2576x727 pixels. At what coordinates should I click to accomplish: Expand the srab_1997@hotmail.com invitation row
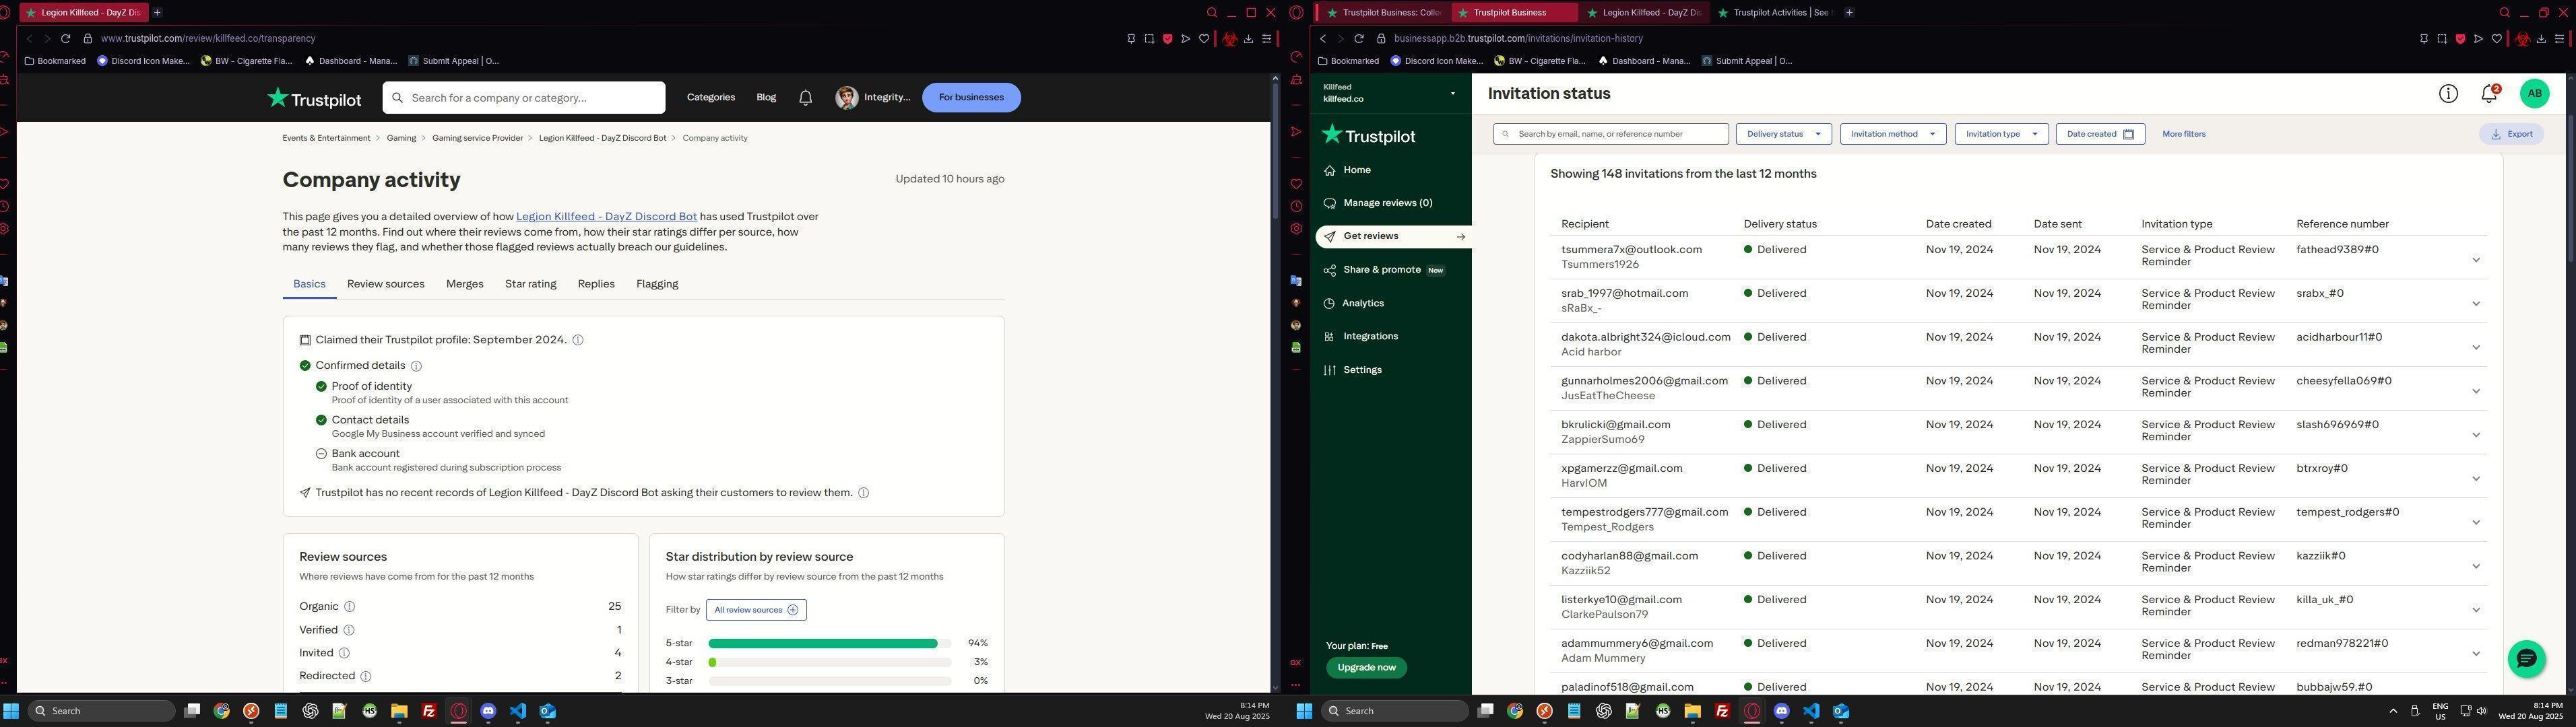tap(2476, 304)
